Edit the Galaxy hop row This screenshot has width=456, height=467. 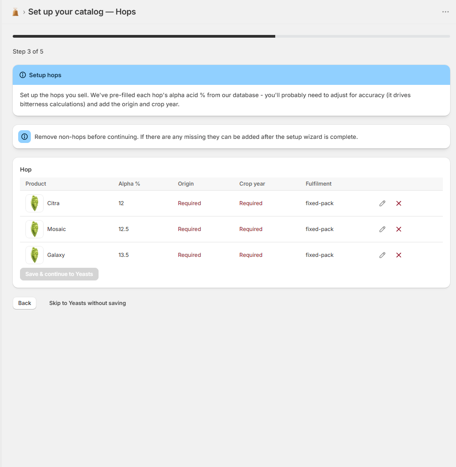pyautogui.click(x=382, y=255)
